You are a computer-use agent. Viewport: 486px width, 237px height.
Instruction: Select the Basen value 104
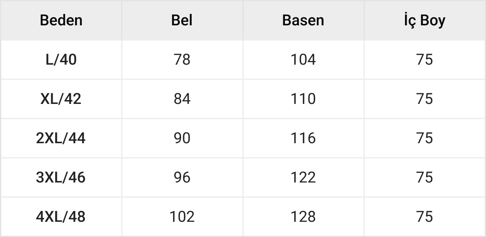click(303, 60)
